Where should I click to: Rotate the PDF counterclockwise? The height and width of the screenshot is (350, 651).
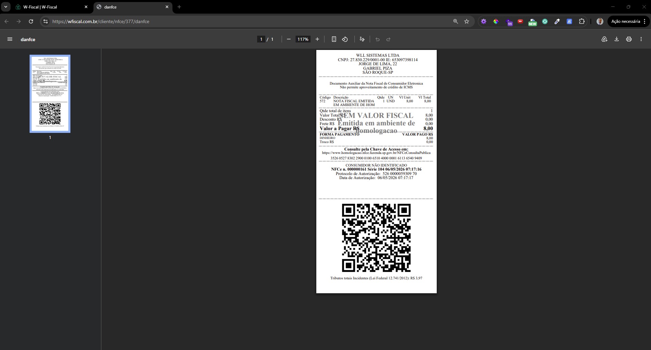click(345, 39)
